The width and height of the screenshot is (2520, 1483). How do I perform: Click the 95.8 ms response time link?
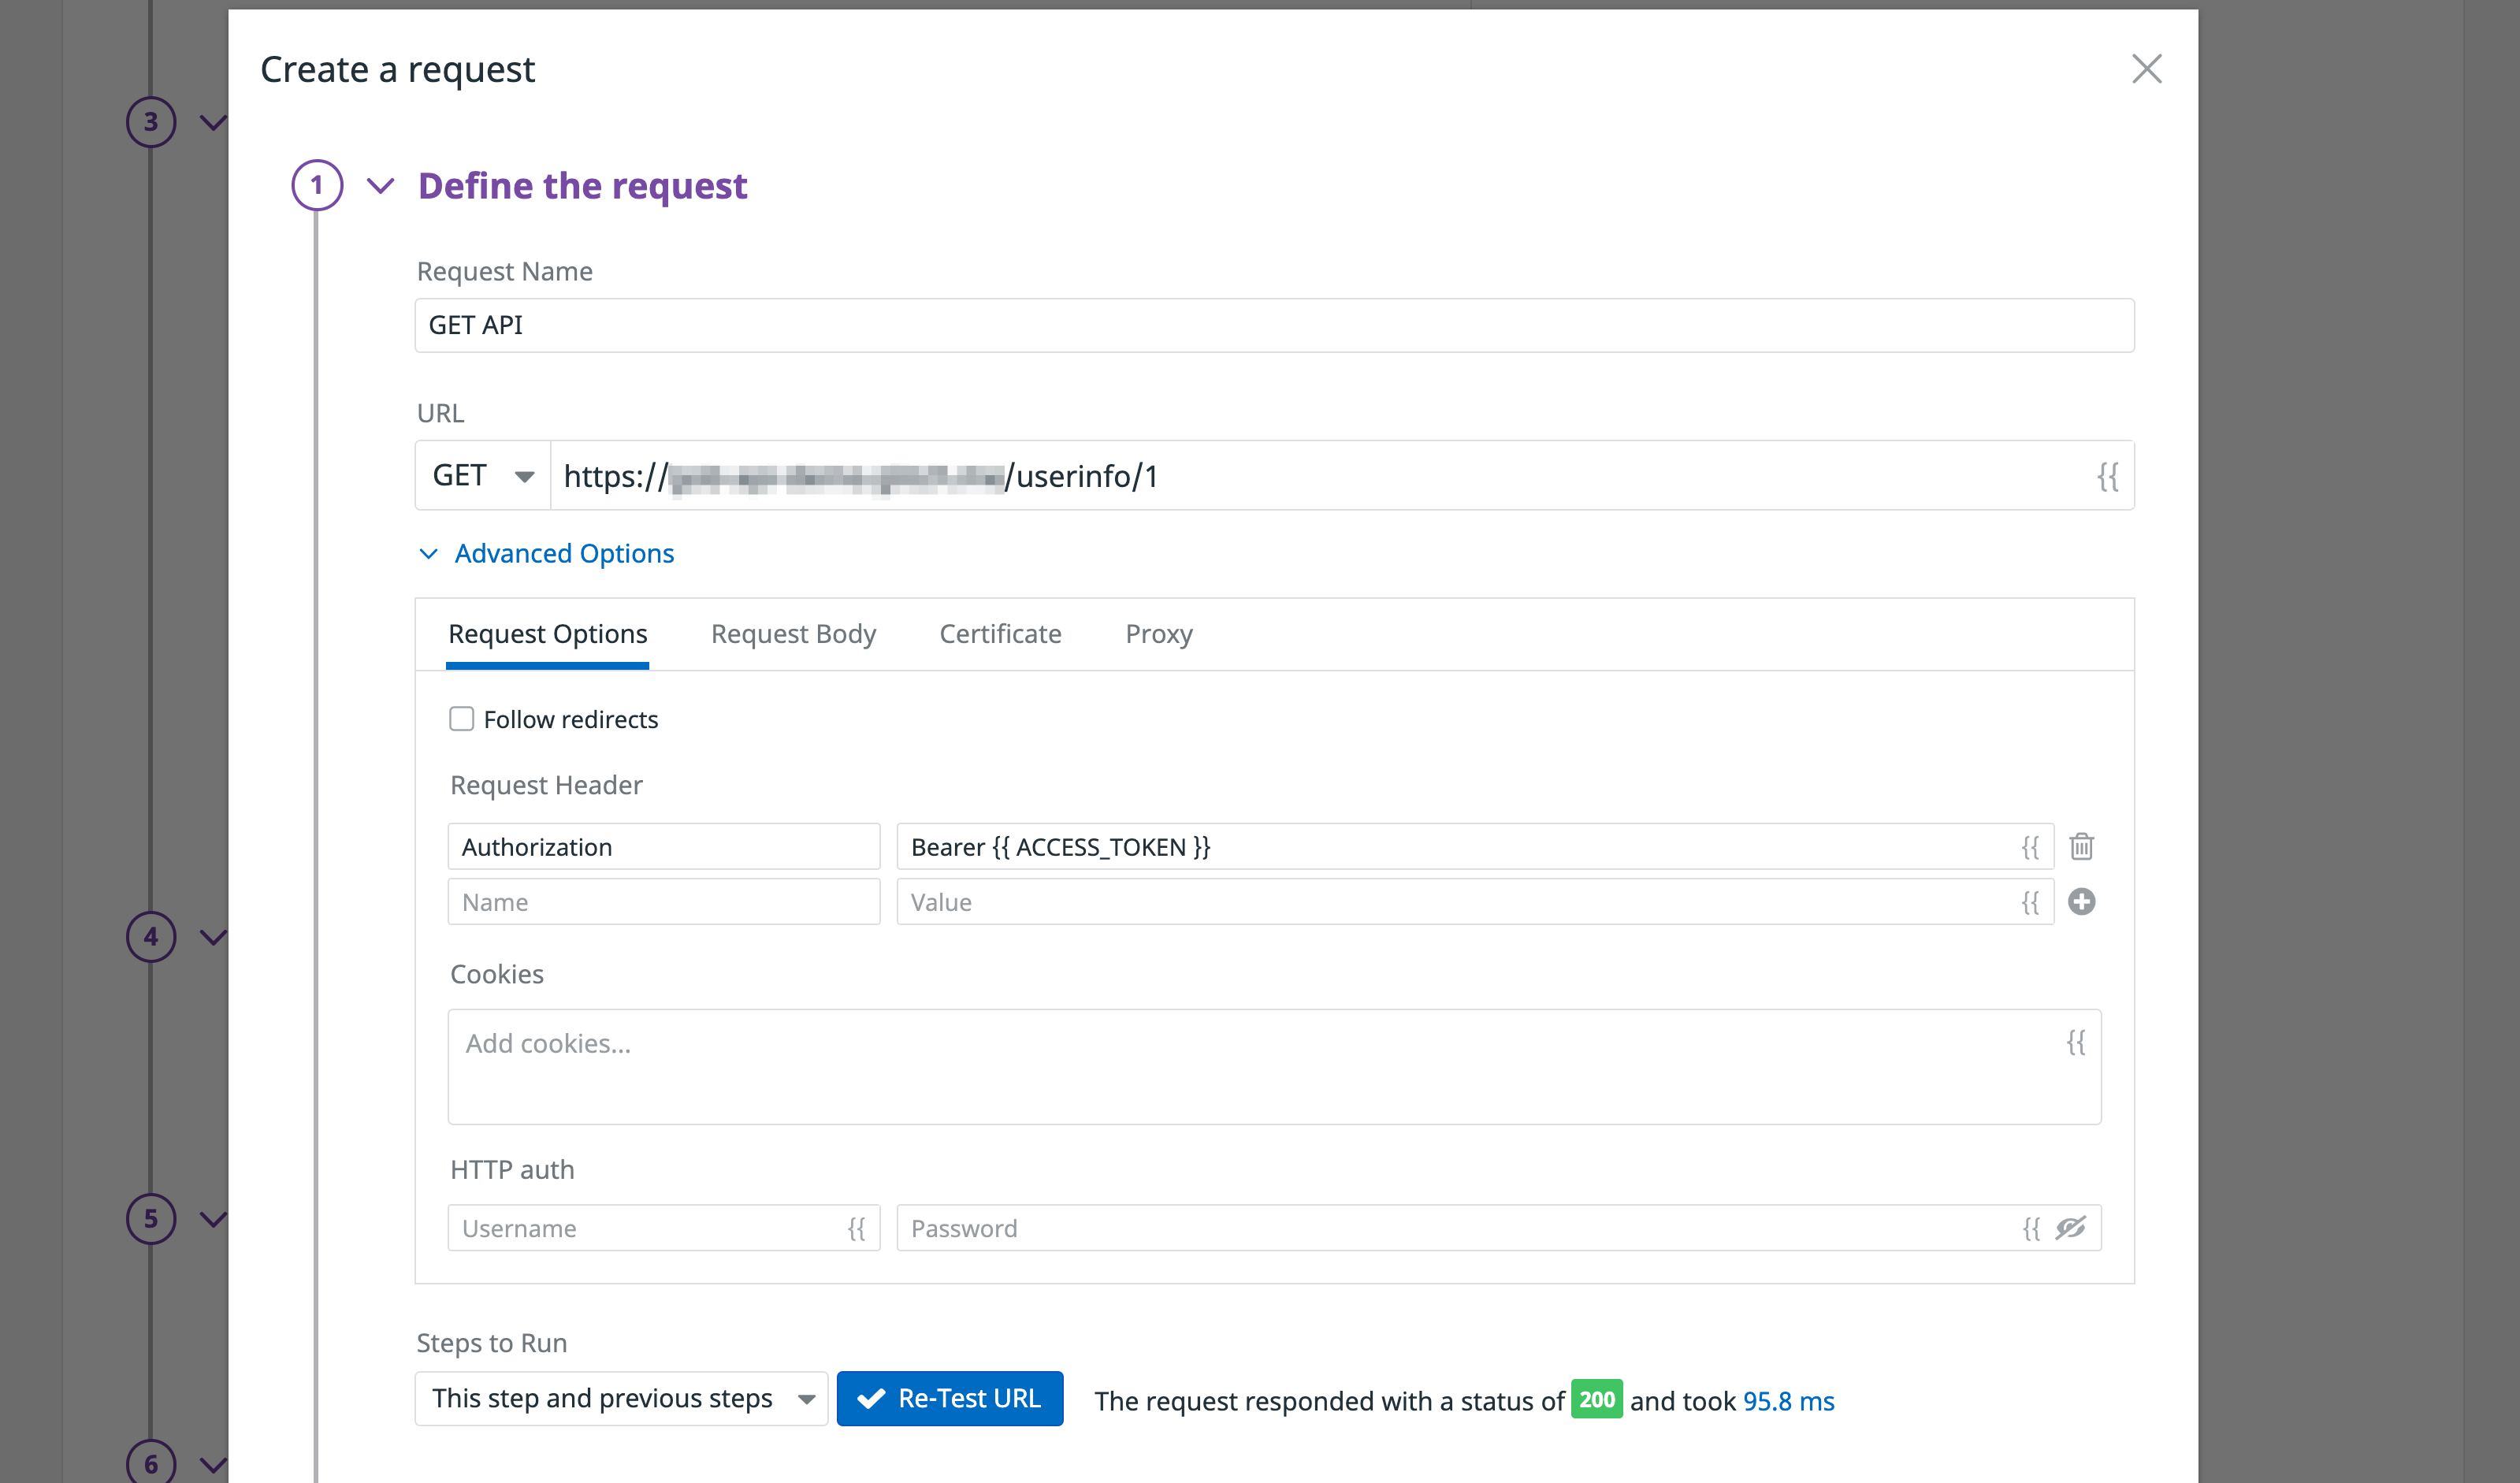point(1788,1400)
